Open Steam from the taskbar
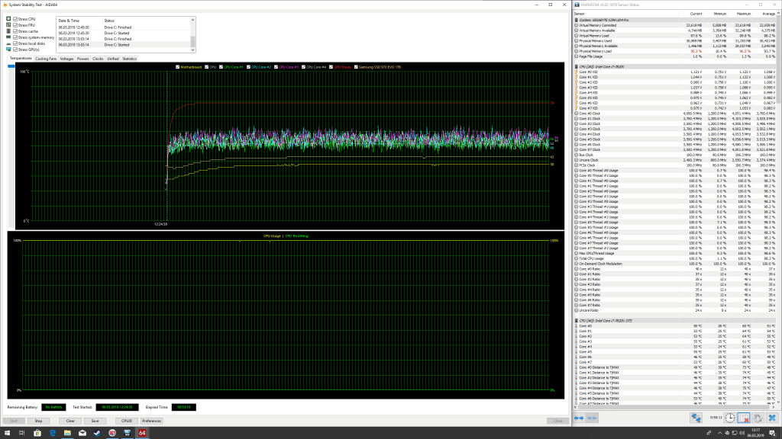Screen dimensions: 782x439 [95, 433]
